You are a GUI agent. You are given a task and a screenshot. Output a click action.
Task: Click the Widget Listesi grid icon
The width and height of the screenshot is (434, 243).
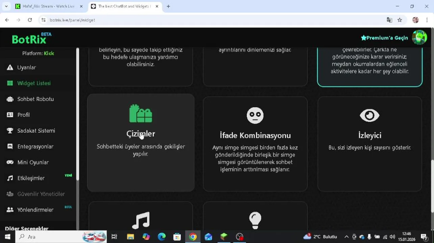(x=10, y=83)
